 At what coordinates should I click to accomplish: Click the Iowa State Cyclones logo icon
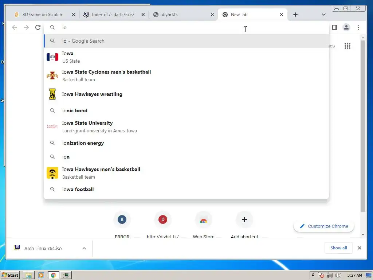pos(52,76)
